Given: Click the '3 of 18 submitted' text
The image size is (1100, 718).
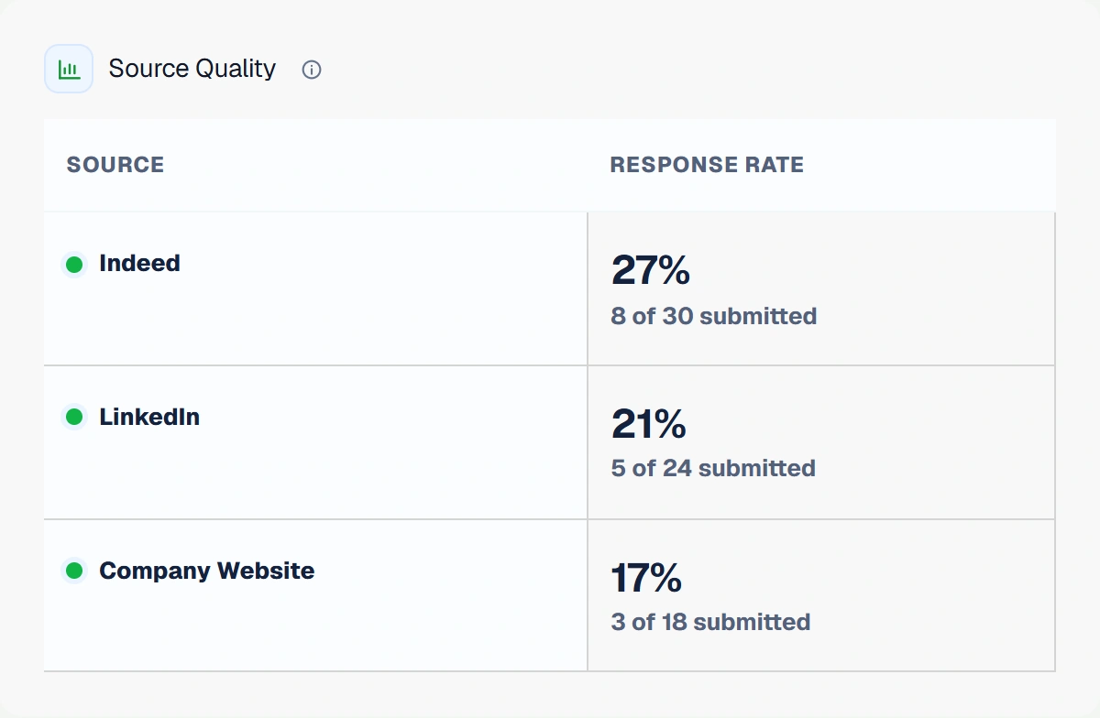Looking at the screenshot, I should pyautogui.click(x=710, y=622).
